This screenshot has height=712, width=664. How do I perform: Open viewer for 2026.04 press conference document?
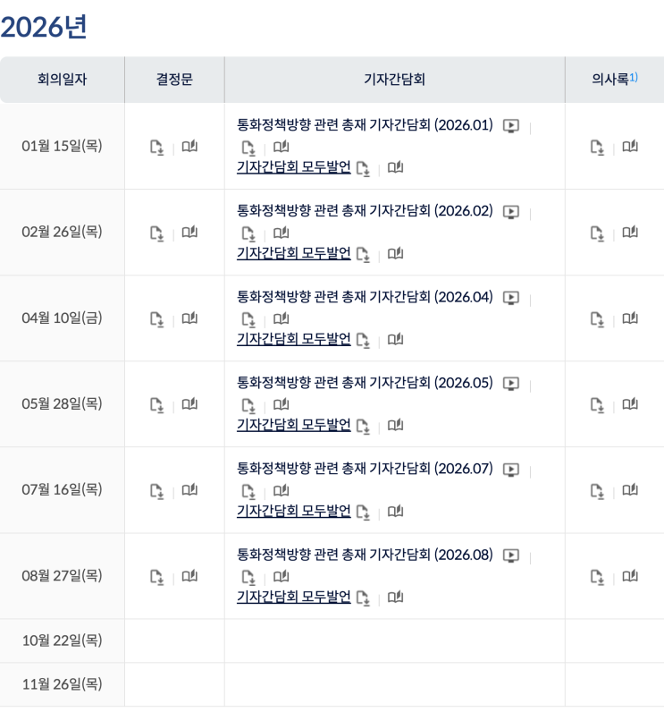coord(282,318)
